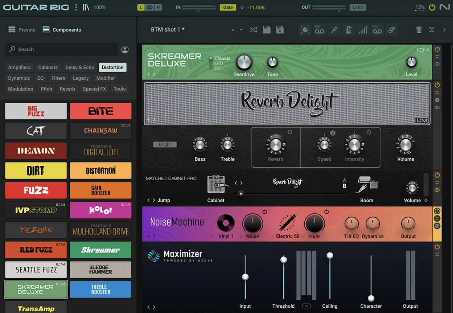Add the Seattle Fuzz component
The width and height of the screenshot is (453, 313).
36,270
